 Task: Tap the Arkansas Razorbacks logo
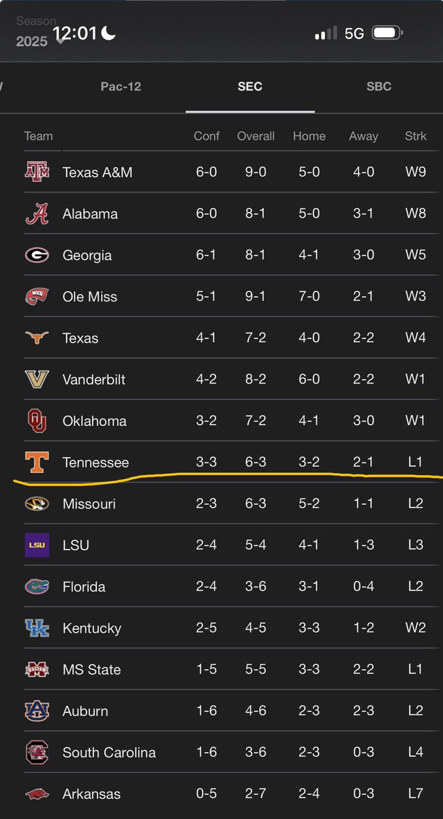point(37,794)
